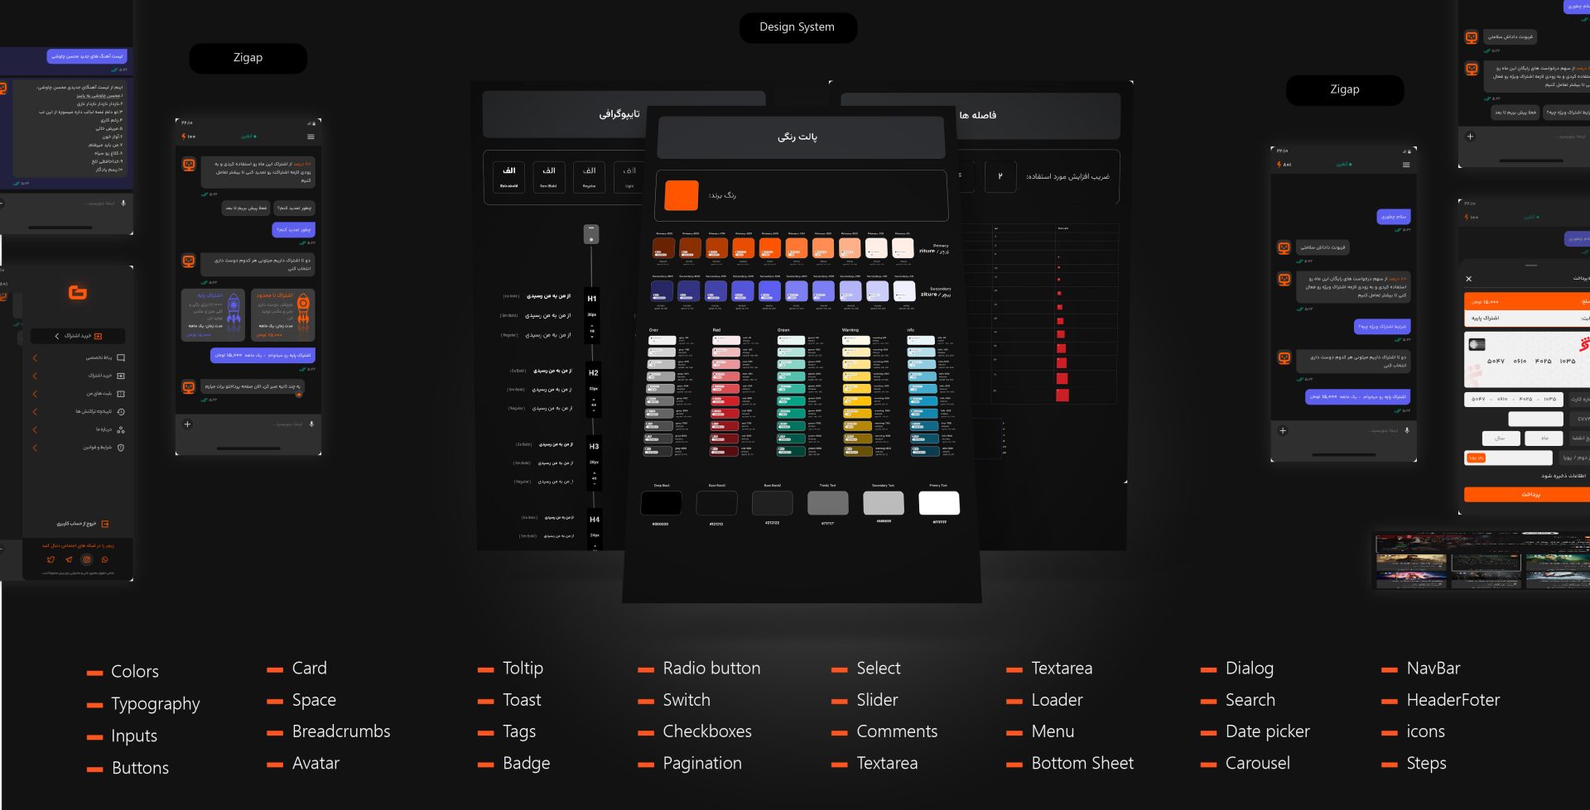Expand the side menu header subscription dropdown chevron

pyautogui.click(x=56, y=336)
